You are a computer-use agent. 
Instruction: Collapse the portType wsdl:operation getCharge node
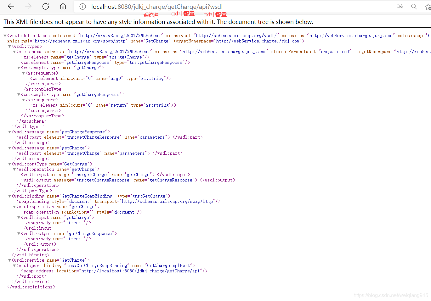(x=14, y=170)
